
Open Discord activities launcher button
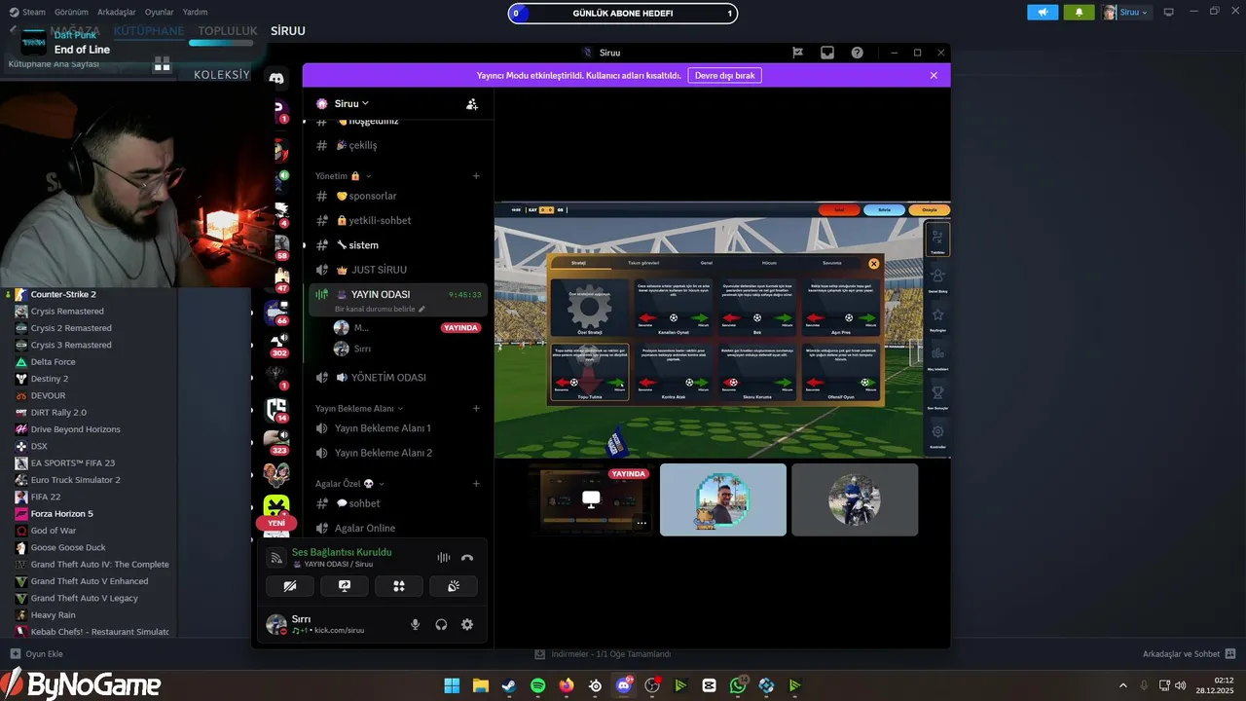pos(399,586)
